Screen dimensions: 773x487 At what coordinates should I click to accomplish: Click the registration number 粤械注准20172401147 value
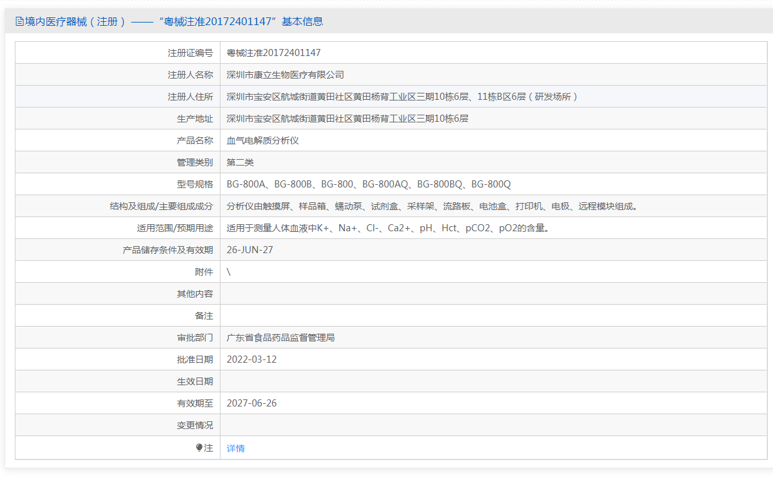coord(273,53)
